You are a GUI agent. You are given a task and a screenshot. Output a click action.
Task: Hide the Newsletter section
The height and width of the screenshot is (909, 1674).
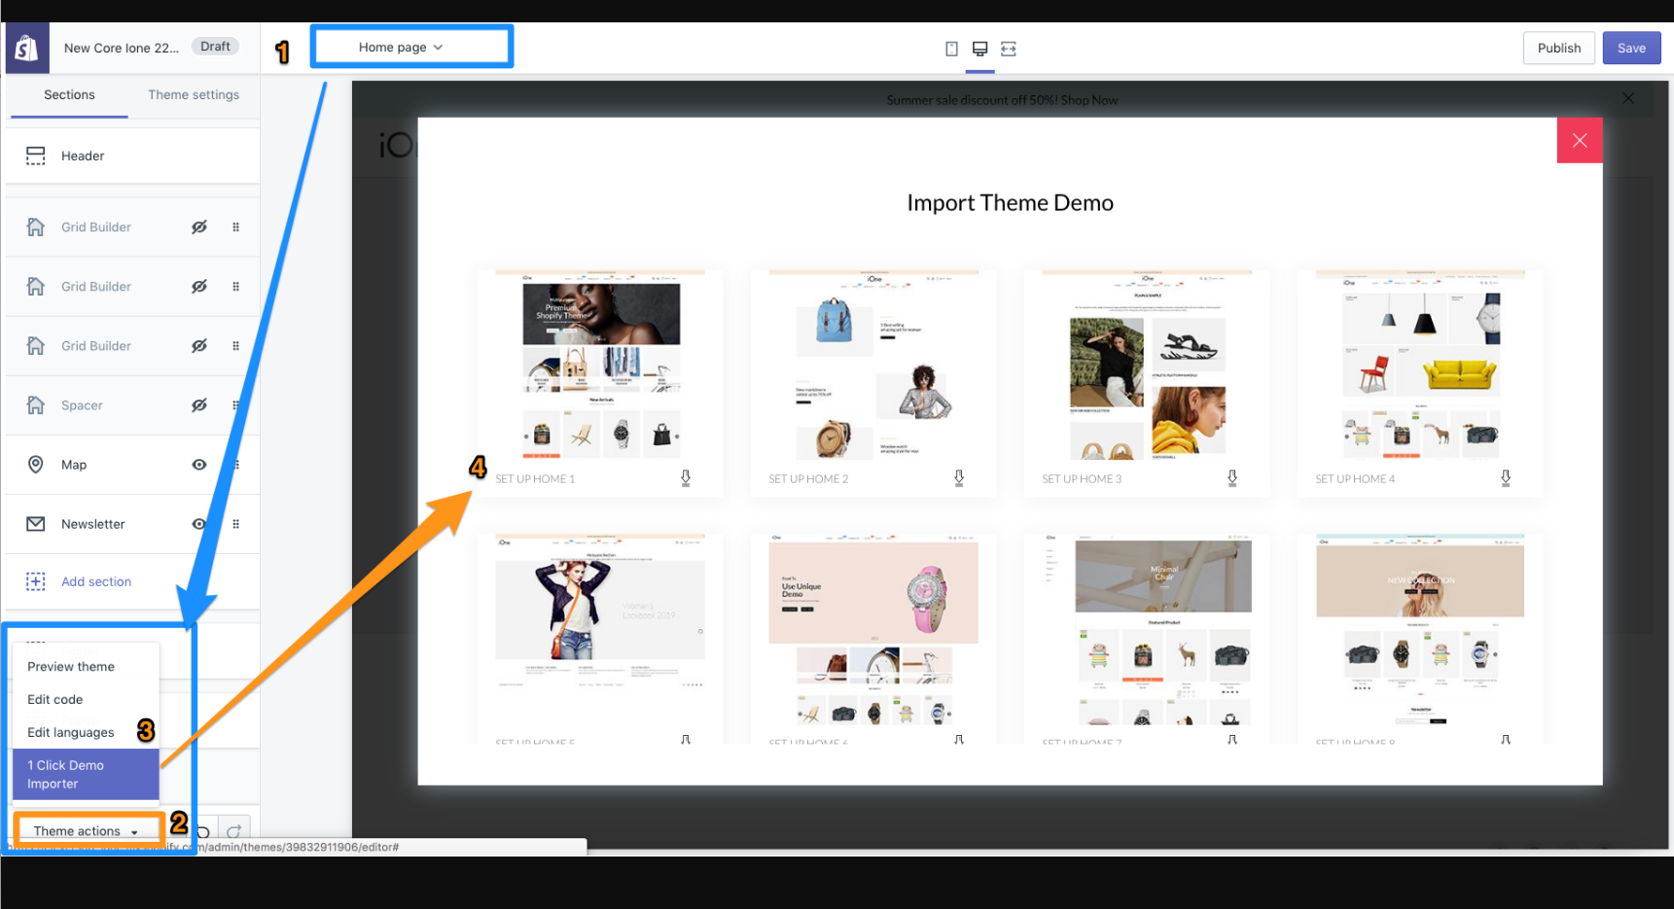[199, 524]
